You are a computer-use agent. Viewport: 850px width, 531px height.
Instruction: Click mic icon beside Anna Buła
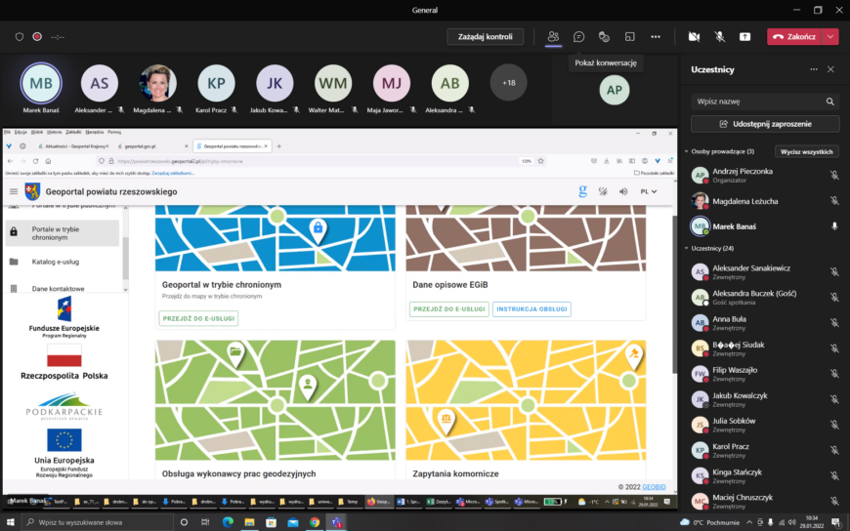(x=834, y=322)
